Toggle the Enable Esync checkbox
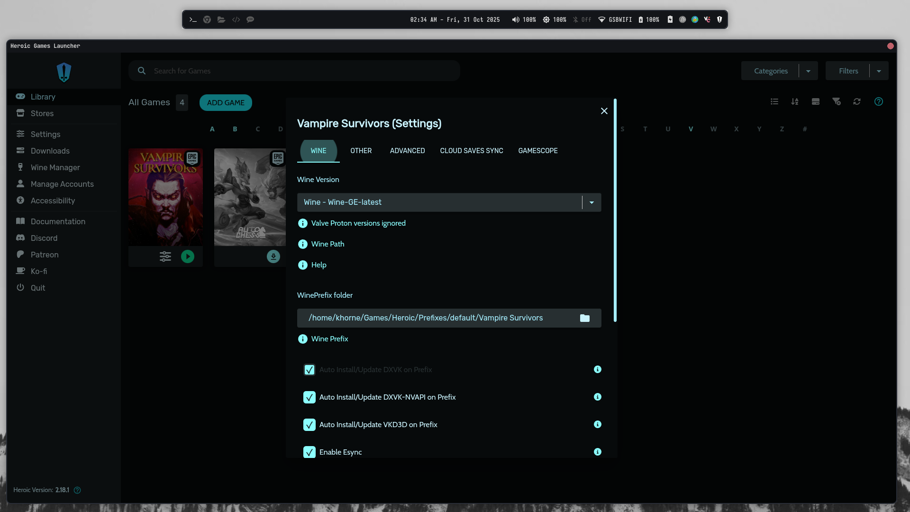The height and width of the screenshot is (512, 910). tap(309, 452)
